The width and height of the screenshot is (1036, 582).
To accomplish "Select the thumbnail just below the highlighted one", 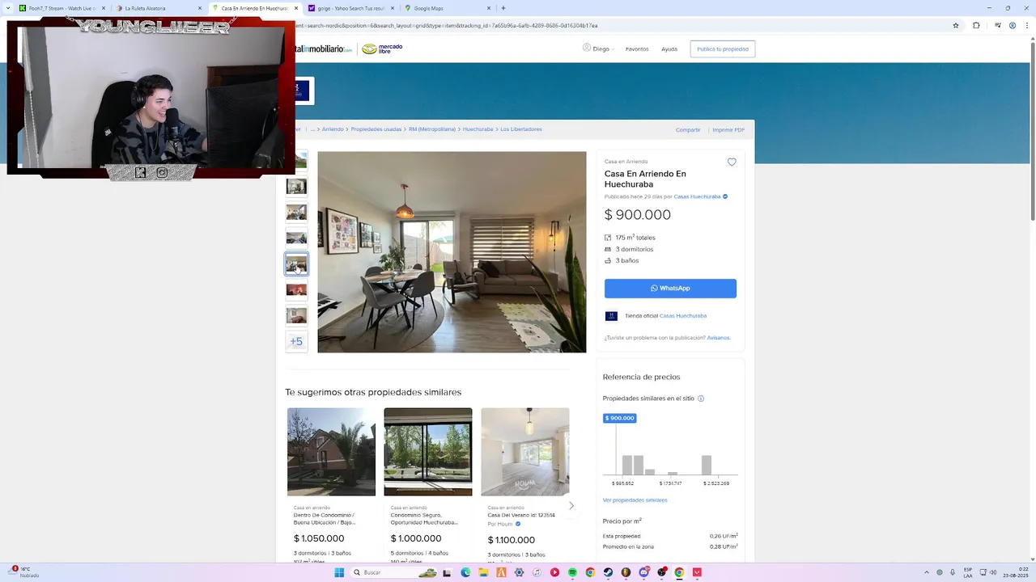I will [x=296, y=289].
